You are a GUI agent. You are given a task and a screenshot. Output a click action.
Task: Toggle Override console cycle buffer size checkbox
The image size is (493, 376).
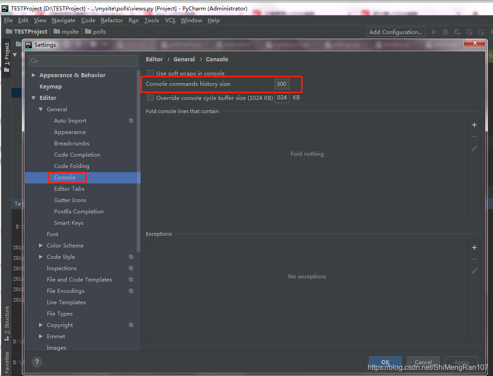coord(150,98)
